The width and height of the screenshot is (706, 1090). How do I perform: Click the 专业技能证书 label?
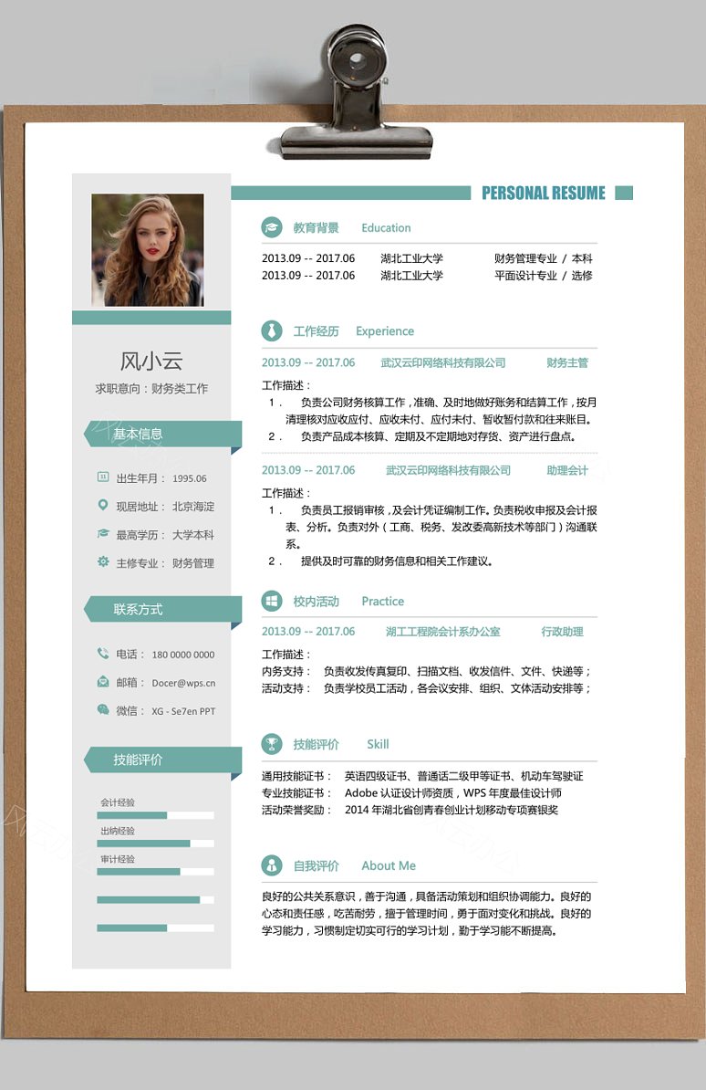296,793
